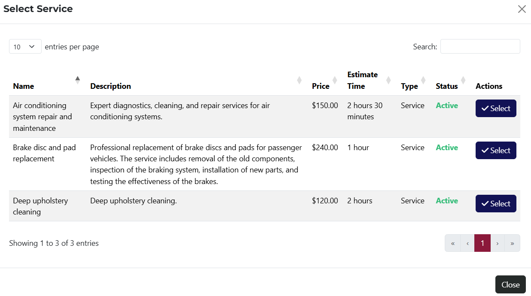Sort by Description column sort icon
The height and width of the screenshot is (296, 531).
click(x=299, y=80)
